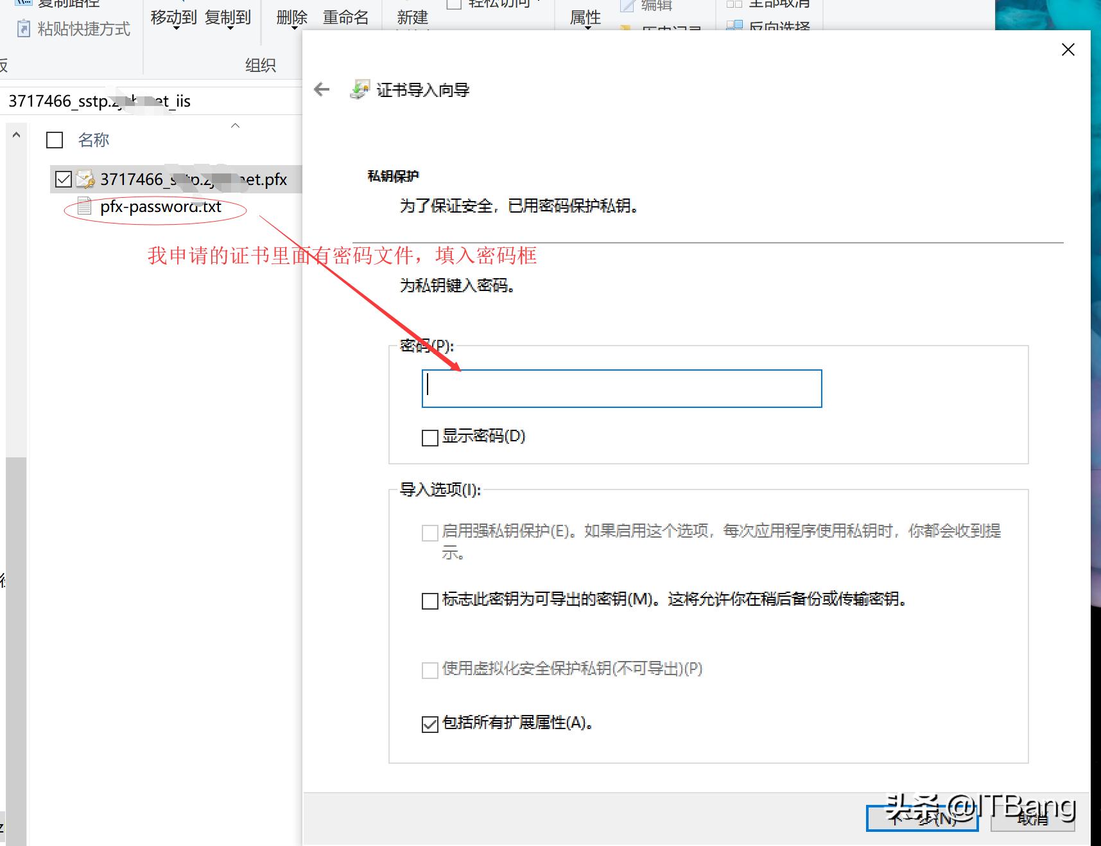
Task: Click the wizard's back arrow
Action: 321,89
